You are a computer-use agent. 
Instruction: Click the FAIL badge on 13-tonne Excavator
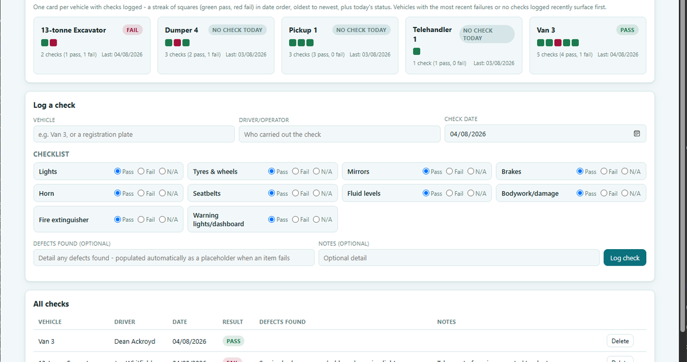pyautogui.click(x=132, y=30)
